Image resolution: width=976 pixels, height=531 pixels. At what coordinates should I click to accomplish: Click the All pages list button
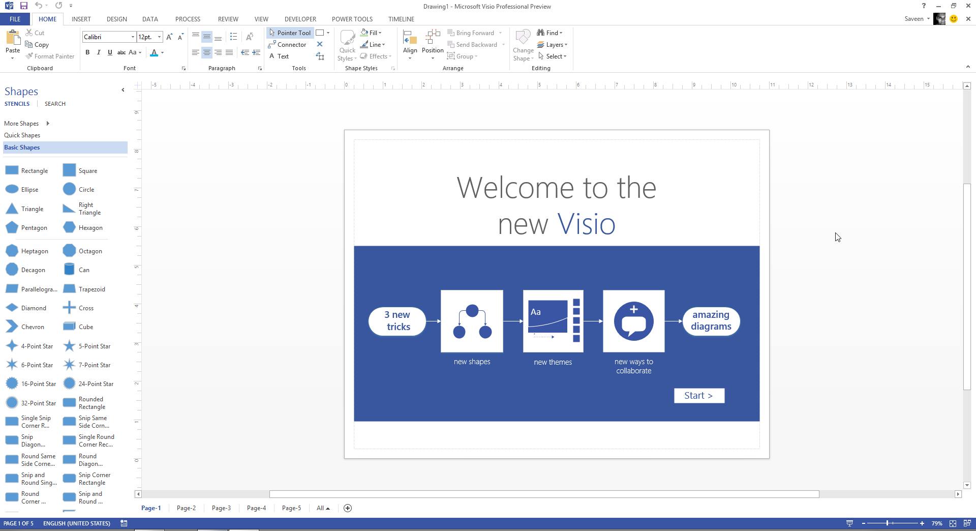[x=323, y=508]
